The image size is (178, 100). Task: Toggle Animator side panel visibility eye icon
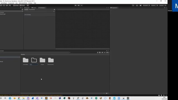point(55,9)
